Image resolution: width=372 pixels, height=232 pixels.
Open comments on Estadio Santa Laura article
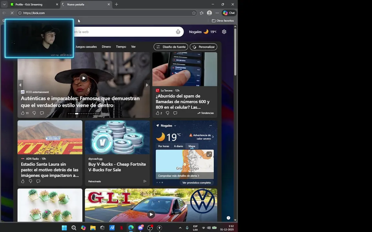pyautogui.click(x=38, y=181)
